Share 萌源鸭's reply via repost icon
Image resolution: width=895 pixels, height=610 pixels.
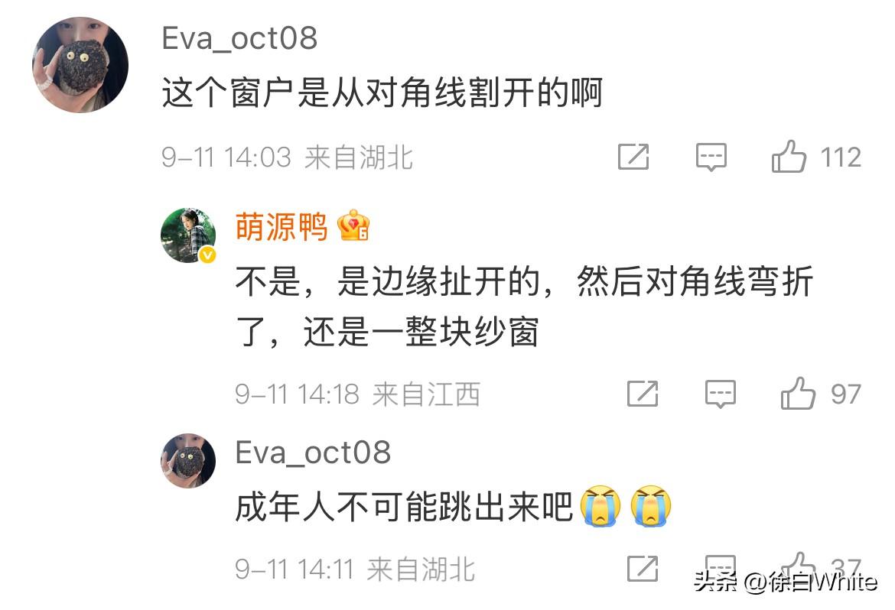click(x=643, y=393)
